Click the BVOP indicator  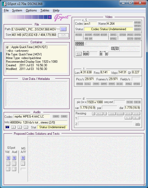click(104, 35)
